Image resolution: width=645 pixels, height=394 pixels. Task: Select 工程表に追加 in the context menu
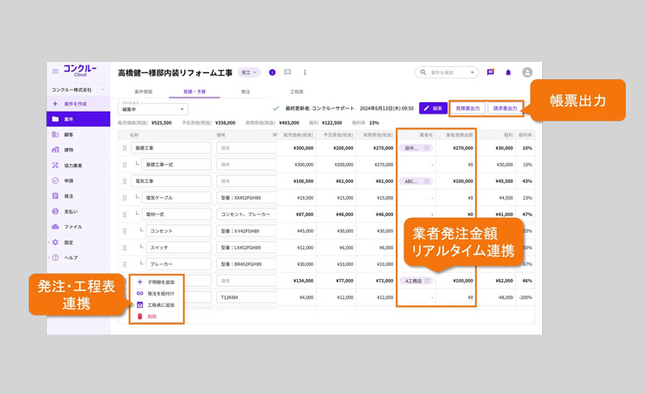(x=160, y=305)
